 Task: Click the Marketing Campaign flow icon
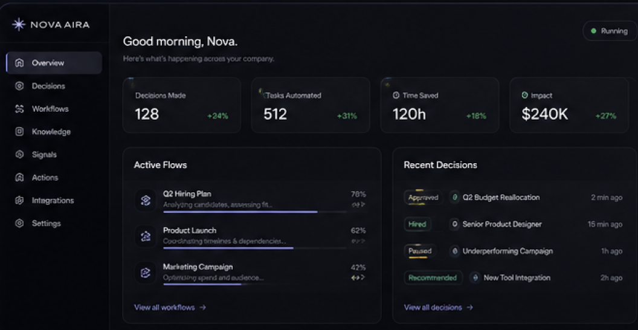pyautogui.click(x=145, y=273)
